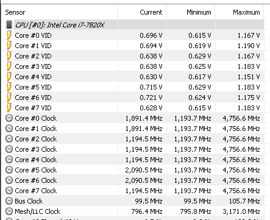Click the clock icon beside Core #2 Clock

click(x=9, y=139)
